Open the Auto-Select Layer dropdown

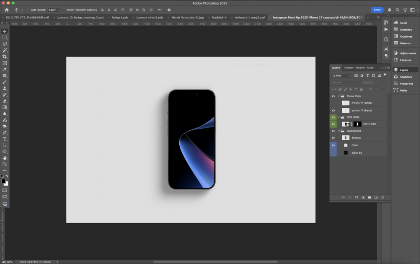(54, 10)
